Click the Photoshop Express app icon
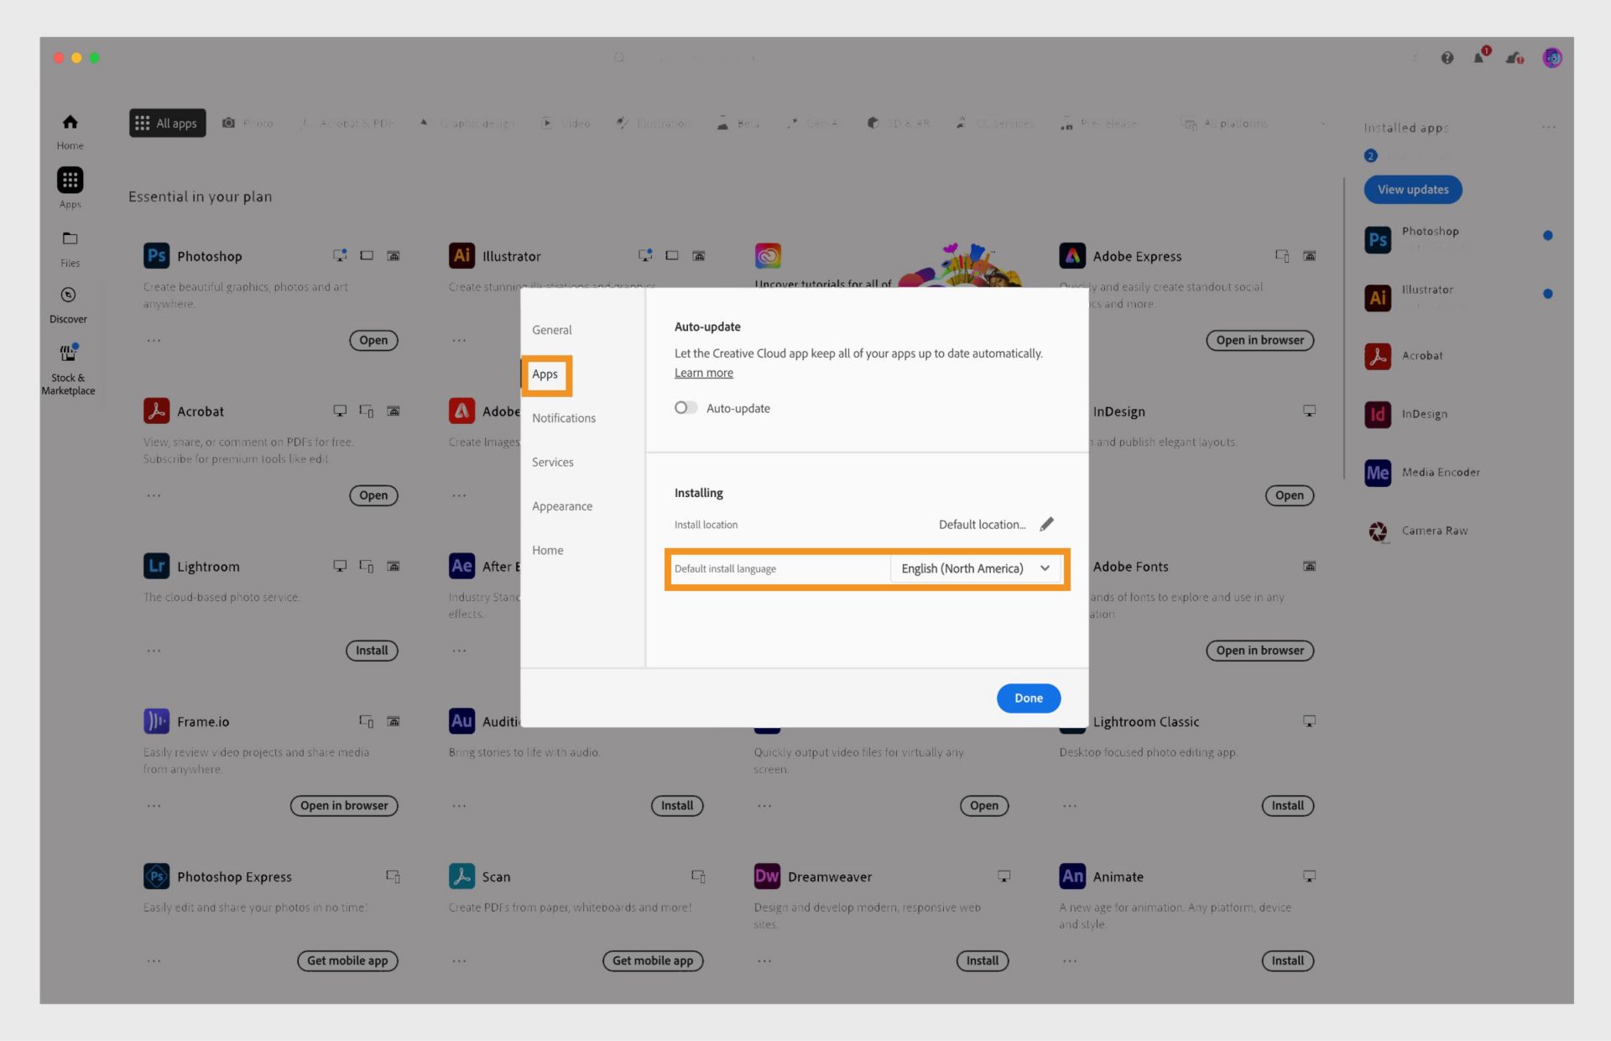The height and width of the screenshot is (1041, 1611). point(157,876)
